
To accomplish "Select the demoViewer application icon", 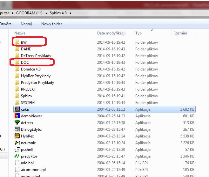I will 17,116.
